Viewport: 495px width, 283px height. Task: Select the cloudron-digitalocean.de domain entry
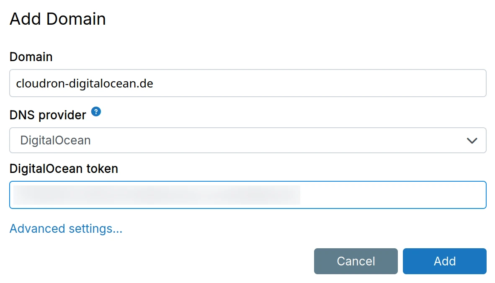click(x=247, y=83)
